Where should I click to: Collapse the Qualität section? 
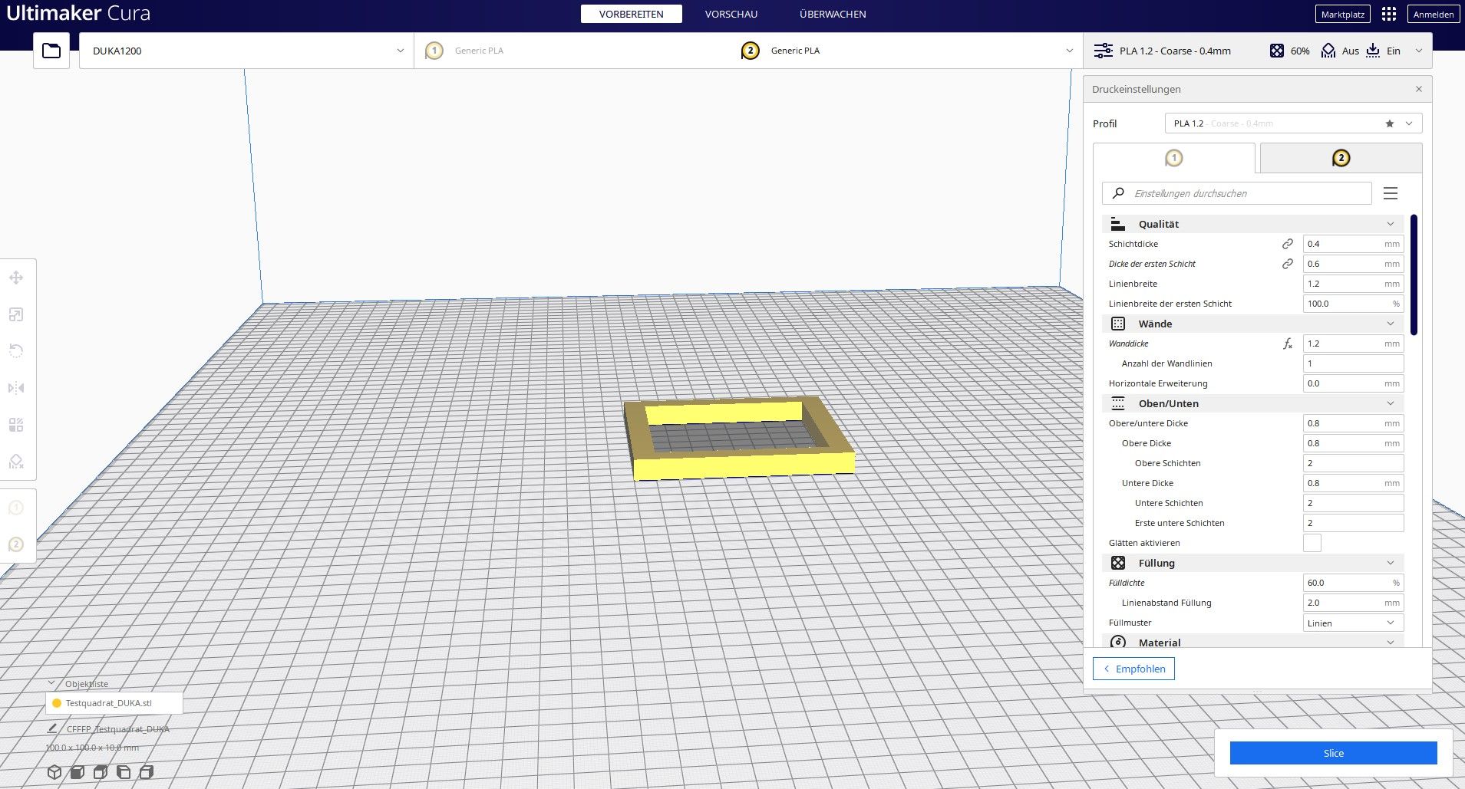click(x=1253, y=224)
